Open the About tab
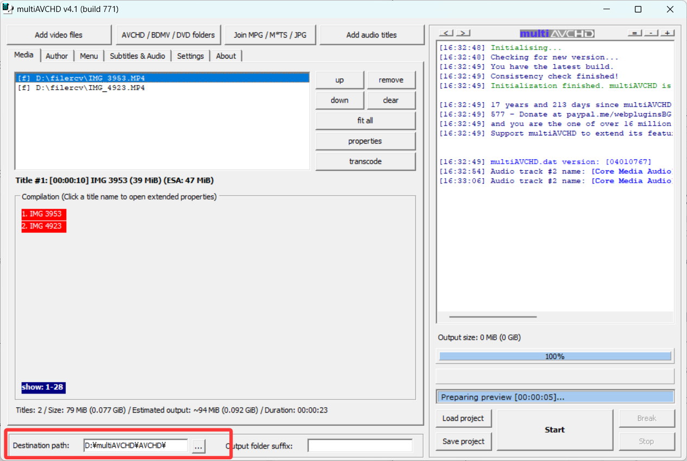 click(x=226, y=56)
